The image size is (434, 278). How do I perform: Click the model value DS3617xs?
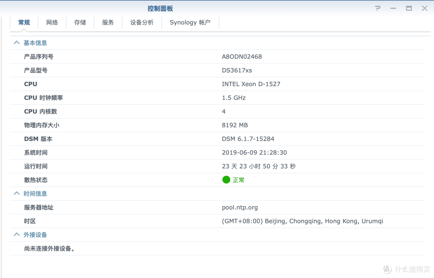[x=237, y=71]
